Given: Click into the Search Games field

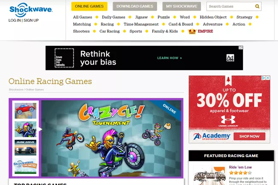Looking at the screenshot, I should [x=231, y=6].
